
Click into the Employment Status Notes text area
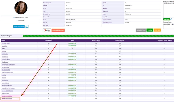pos(169,10)
